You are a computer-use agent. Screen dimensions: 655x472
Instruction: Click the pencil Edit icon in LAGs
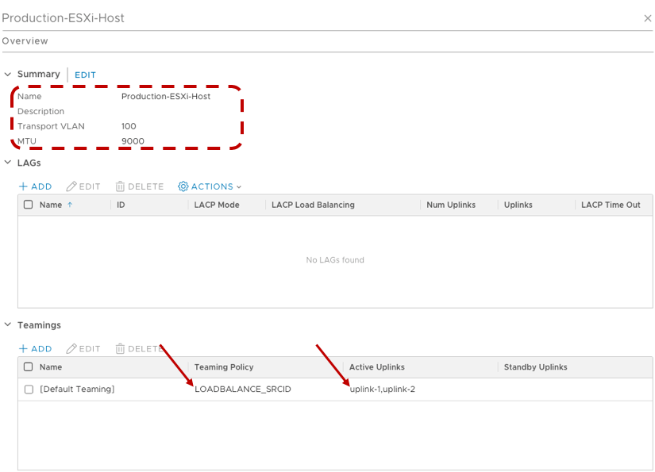click(x=71, y=186)
